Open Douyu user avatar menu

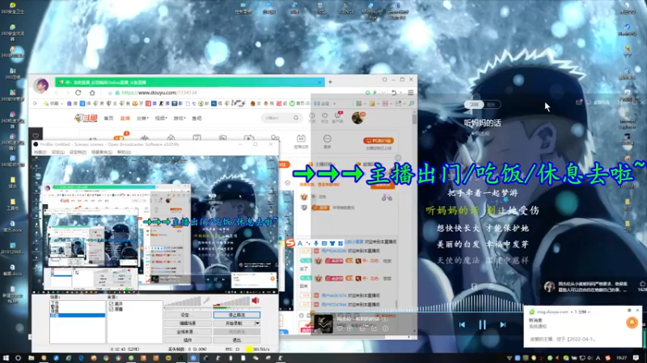[x=357, y=118]
